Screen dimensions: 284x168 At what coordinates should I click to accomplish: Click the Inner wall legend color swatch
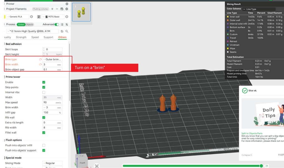[x=228, y=17]
